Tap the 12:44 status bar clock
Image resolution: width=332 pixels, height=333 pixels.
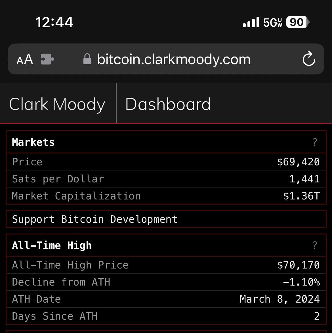(x=54, y=22)
